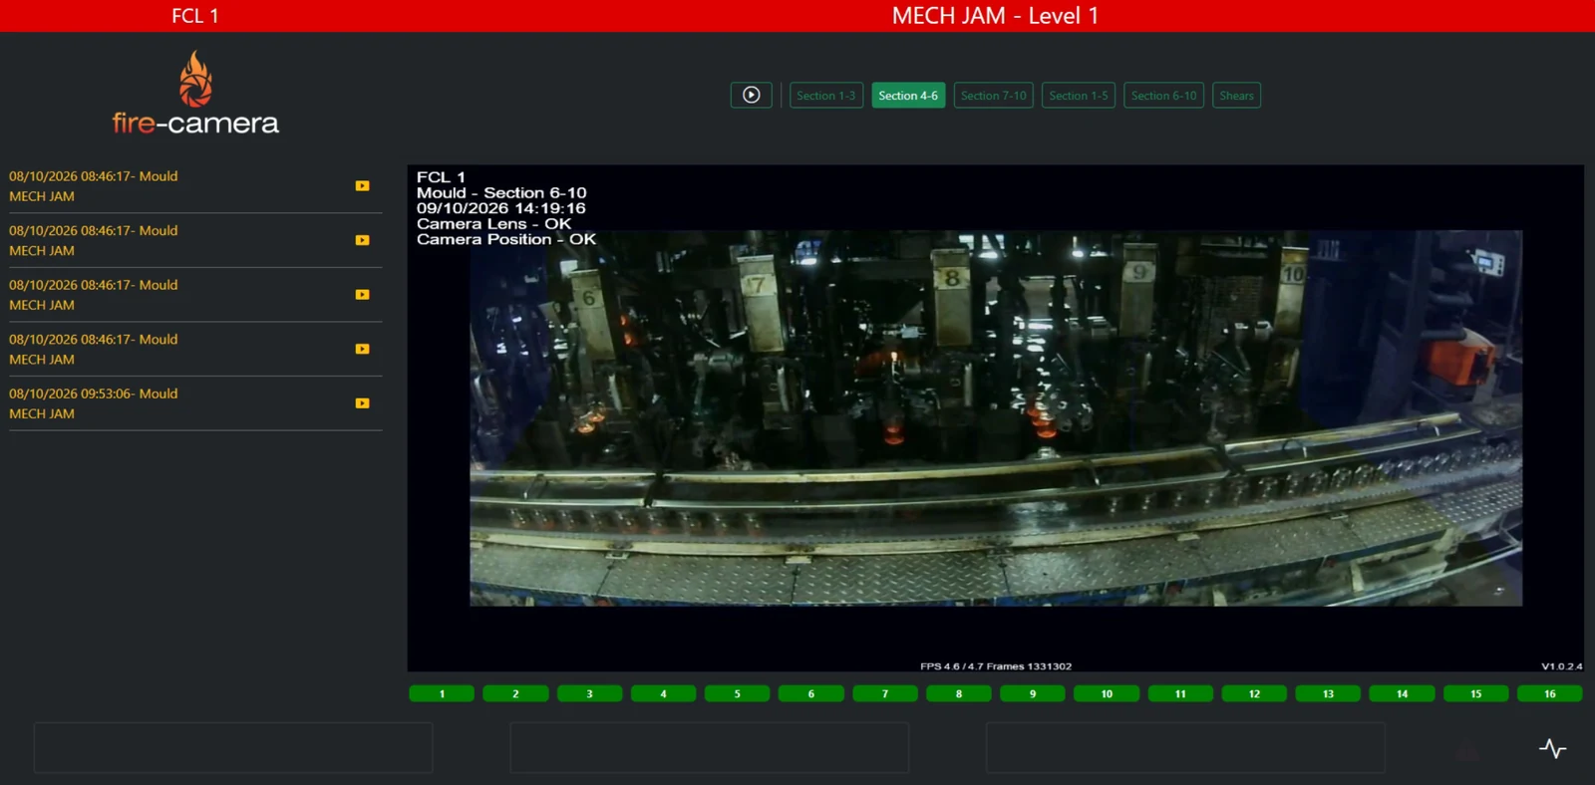Select green section indicator 3
Image resolution: width=1595 pixels, height=785 pixels.
tap(589, 693)
